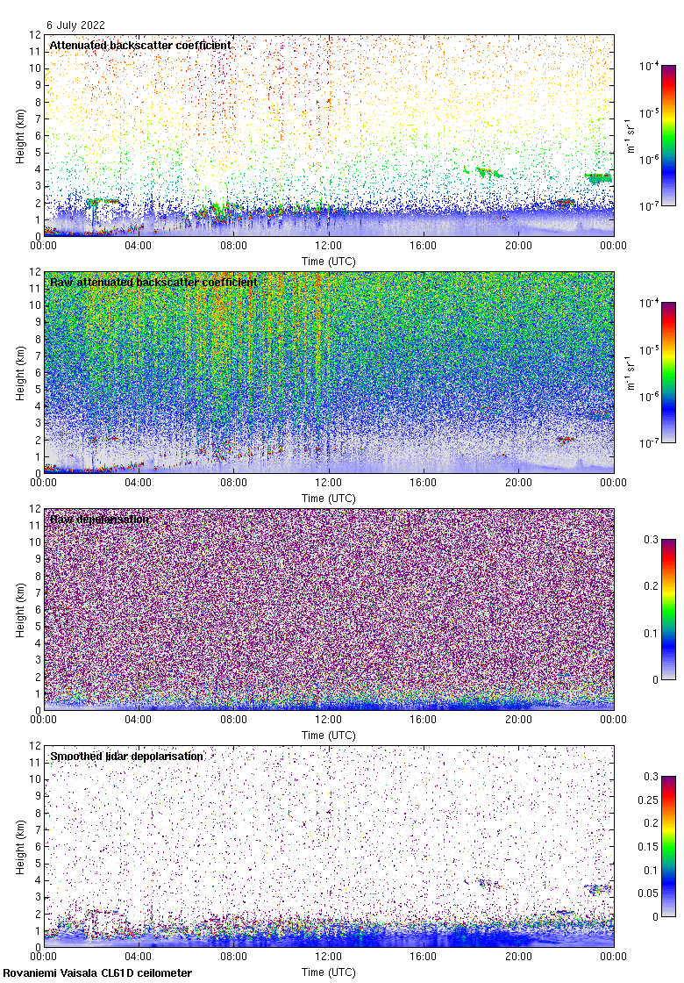The height and width of the screenshot is (983, 684).
Task: Click the 'Smoothed lidar depolarisation' panel title
Action: pos(126,756)
